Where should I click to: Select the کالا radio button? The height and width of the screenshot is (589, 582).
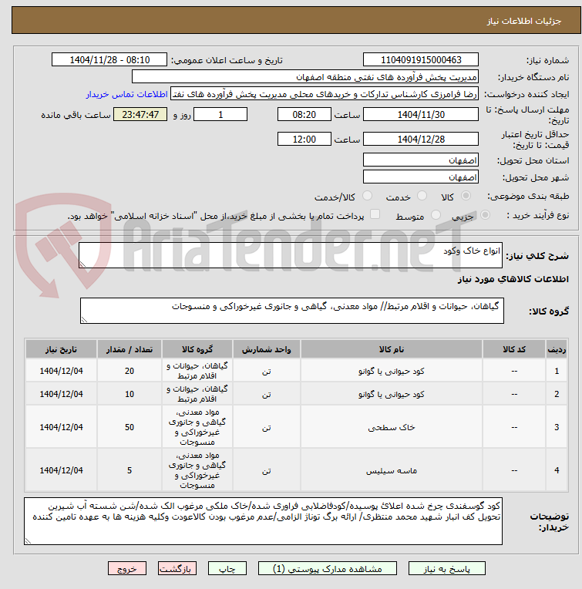tap(466, 196)
